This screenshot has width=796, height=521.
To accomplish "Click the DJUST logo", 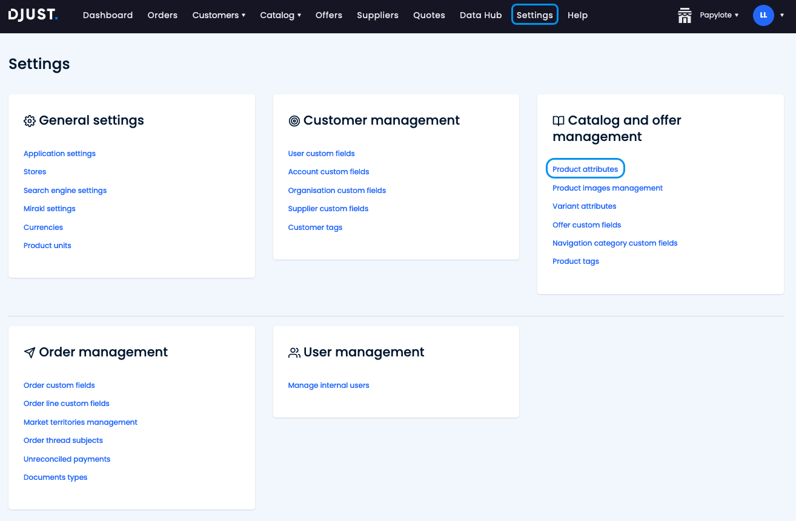I will pos(33,15).
